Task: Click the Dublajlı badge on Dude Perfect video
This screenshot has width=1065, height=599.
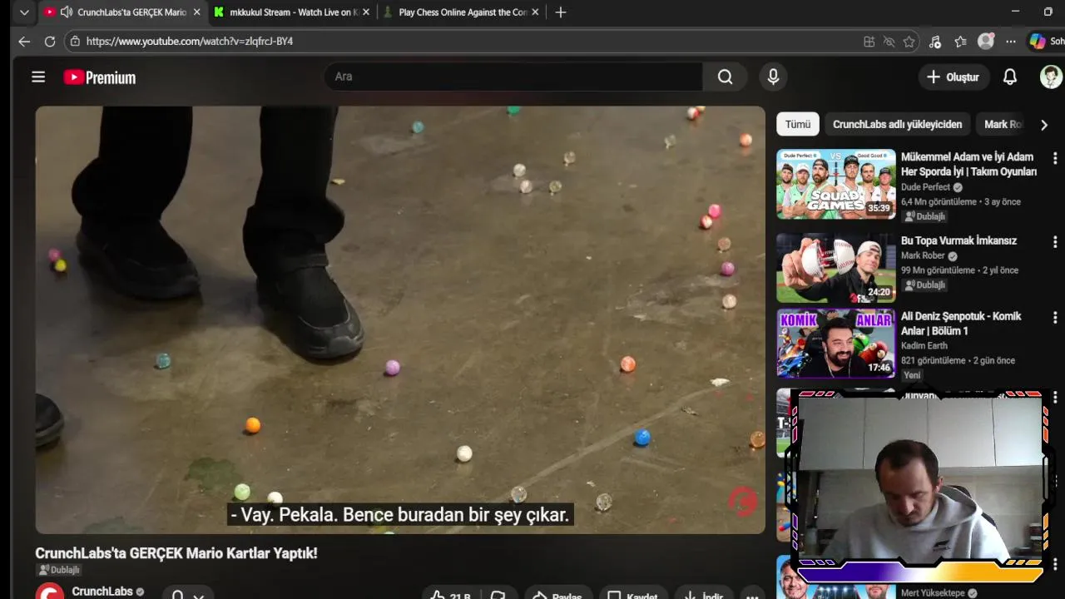Action: (925, 216)
